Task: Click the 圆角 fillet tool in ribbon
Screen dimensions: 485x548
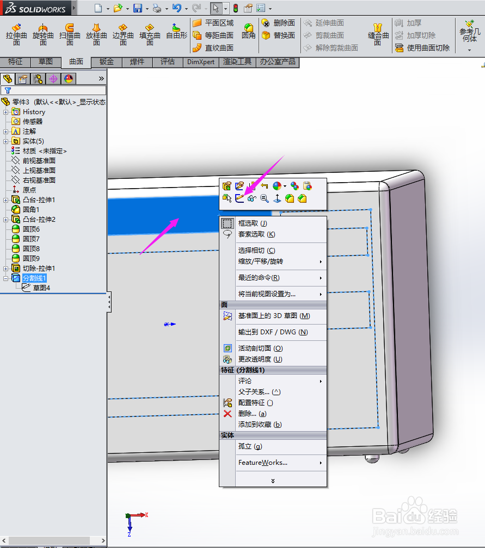Action: tap(248, 32)
